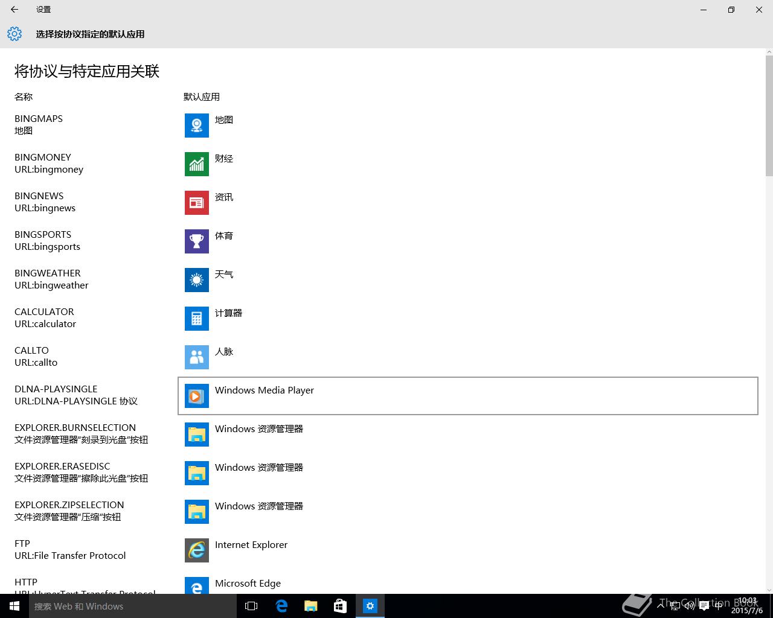Click Windows 资源管理器 for EXPLORER.ZIPSELECTION
Screen dimensions: 773x618
(x=259, y=506)
